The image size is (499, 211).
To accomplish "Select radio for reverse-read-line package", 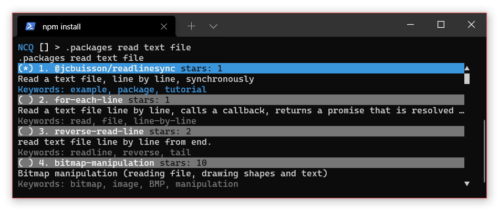I will (26, 131).
